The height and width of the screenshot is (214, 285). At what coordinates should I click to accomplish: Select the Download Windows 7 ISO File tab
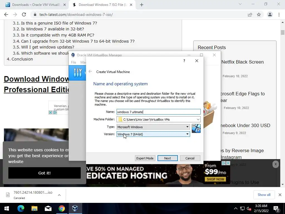point(102,5)
